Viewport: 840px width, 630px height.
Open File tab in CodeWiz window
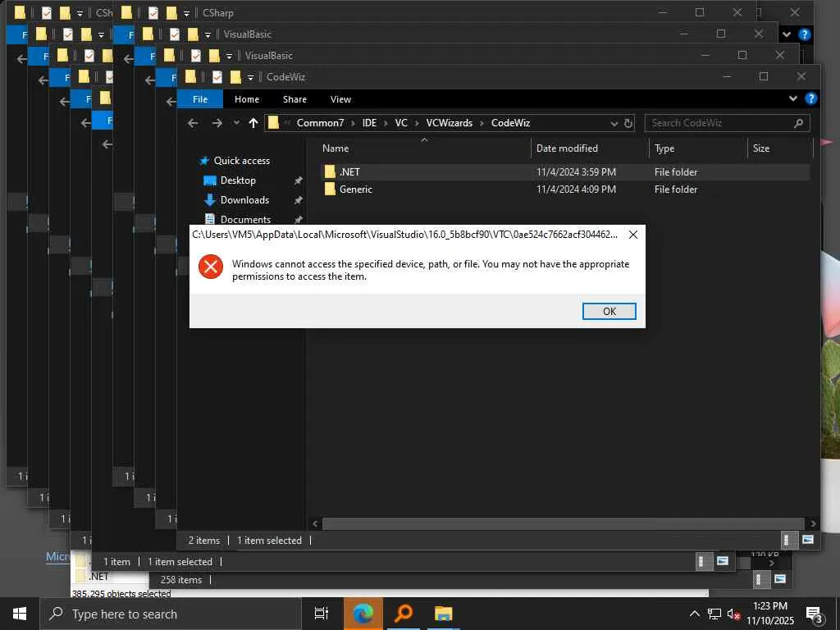pos(200,99)
